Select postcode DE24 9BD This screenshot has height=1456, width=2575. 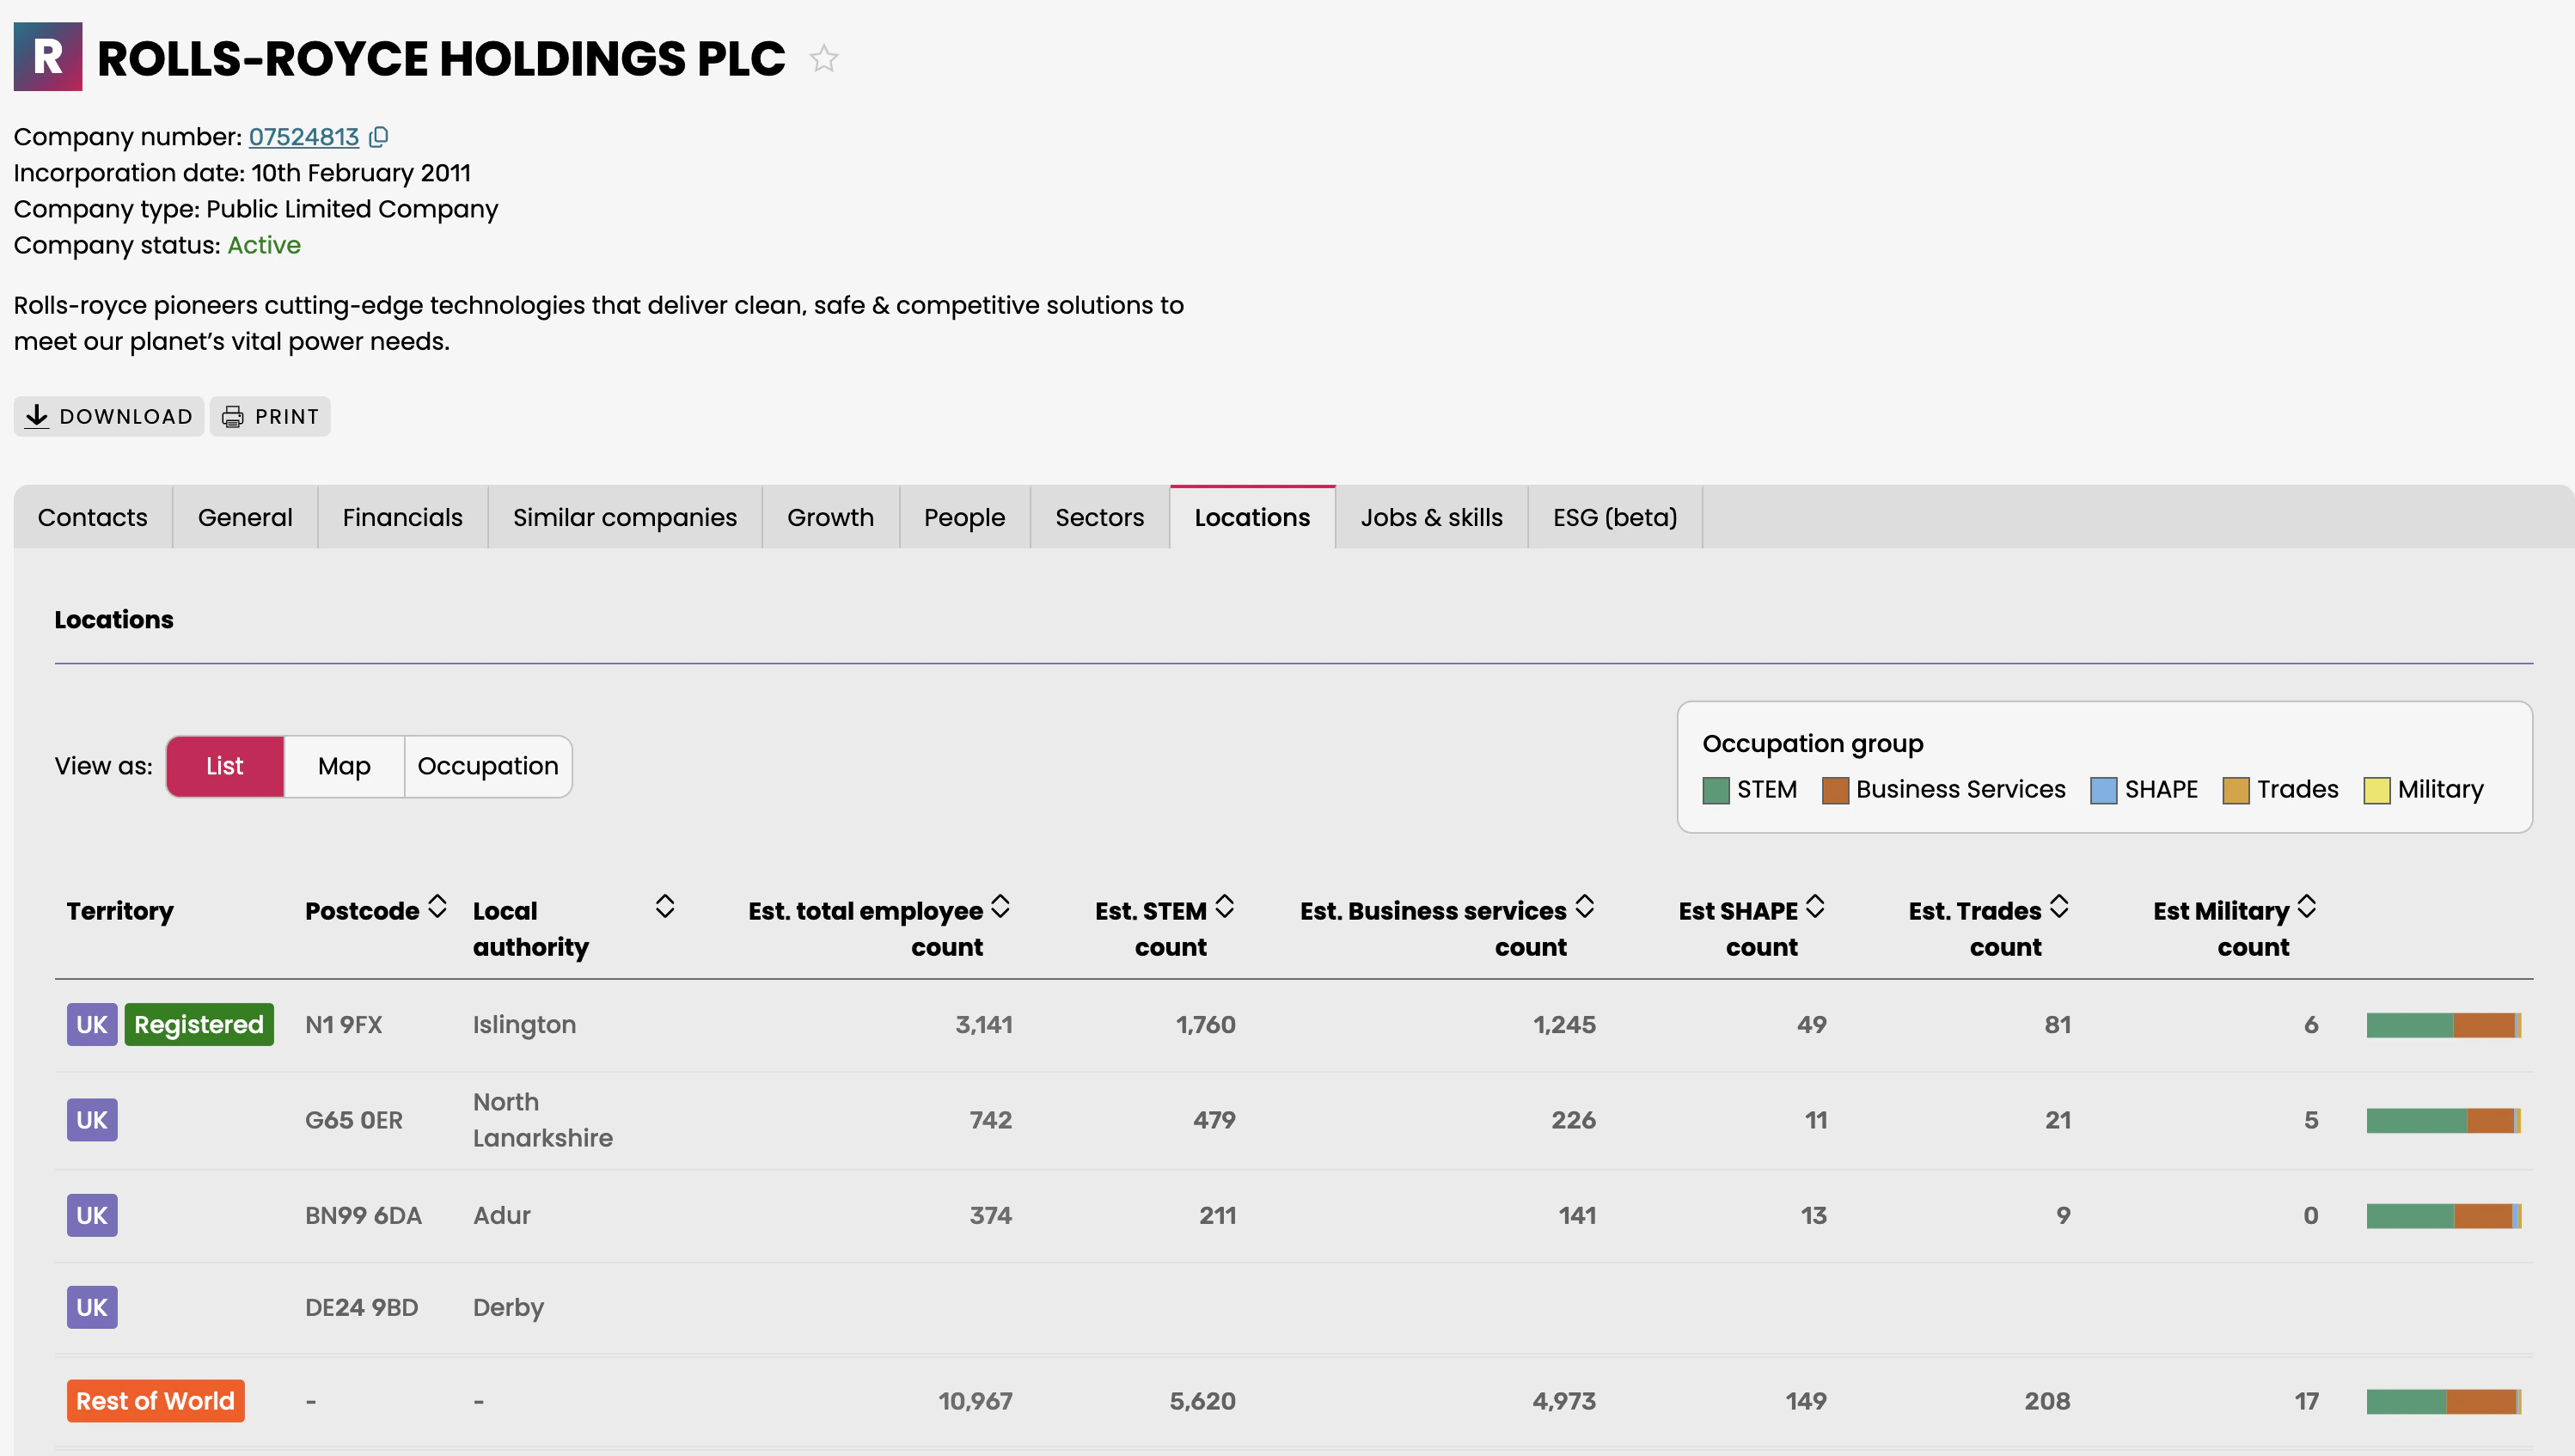pos(361,1308)
